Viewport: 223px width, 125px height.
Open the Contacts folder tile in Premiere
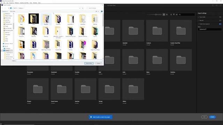click(157, 31)
